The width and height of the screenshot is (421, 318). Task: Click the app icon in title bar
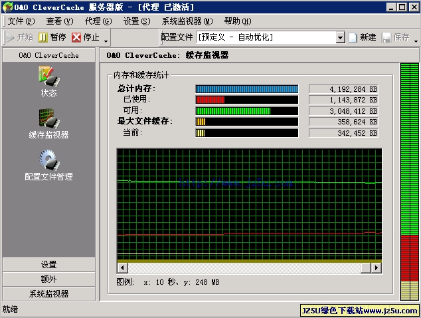pos(7,7)
